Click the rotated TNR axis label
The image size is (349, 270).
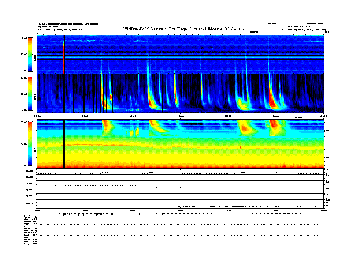[35, 150]
